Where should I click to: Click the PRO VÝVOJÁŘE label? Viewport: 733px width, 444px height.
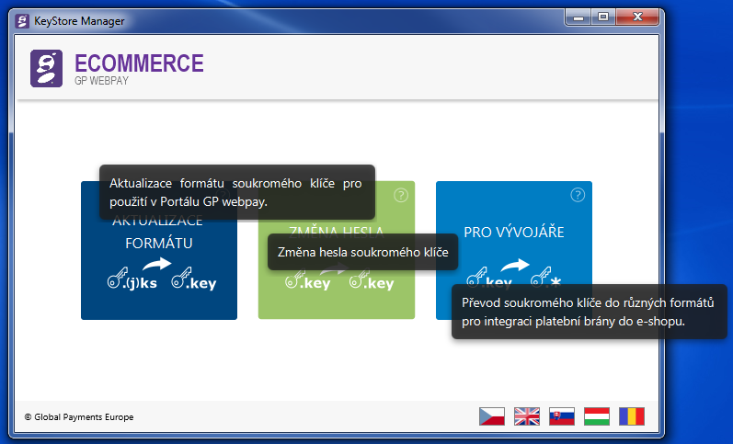pos(514,233)
